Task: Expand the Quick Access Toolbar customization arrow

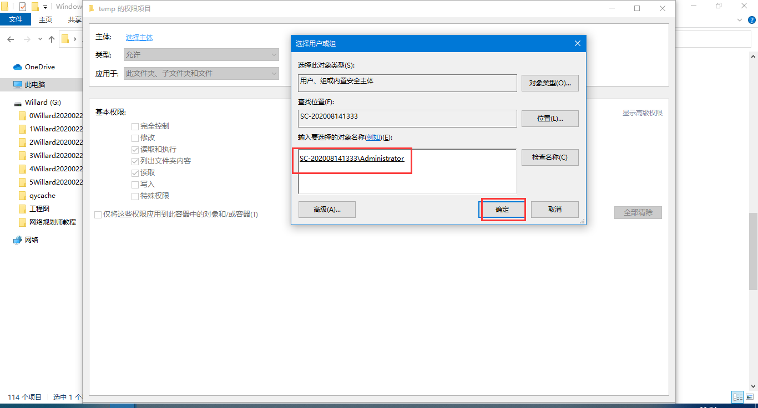Action: click(x=44, y=6)
